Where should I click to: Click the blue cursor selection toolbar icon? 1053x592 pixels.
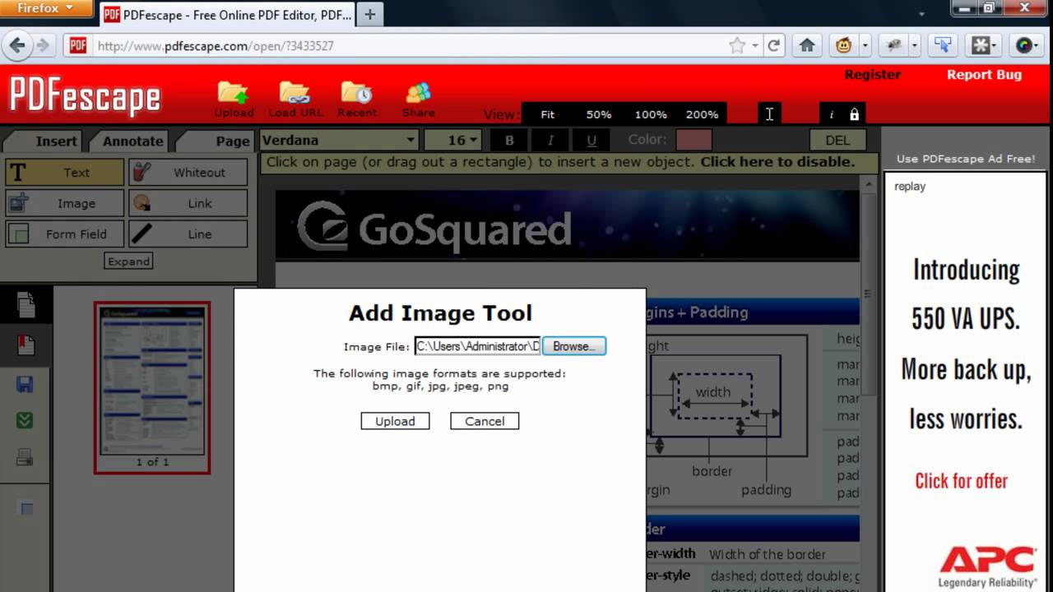point(942,45)
